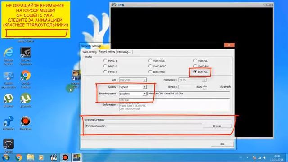Click OK in Property Settings
This screenshot has width=288, height=162.
coord(222,144)
